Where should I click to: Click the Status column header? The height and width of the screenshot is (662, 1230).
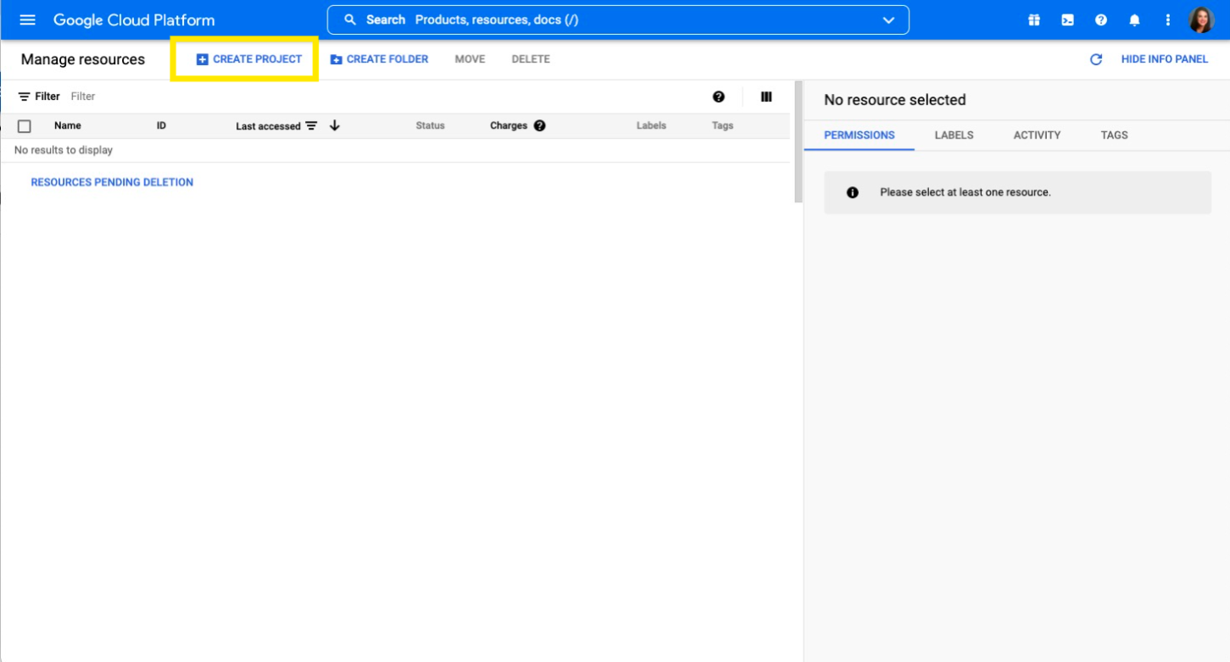click(430, 125)
